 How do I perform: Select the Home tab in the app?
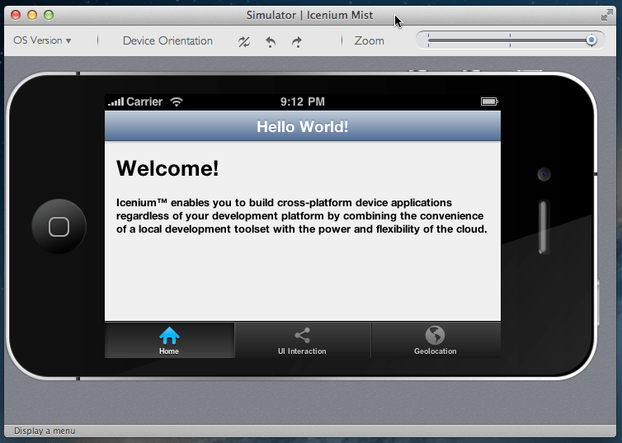pyautogui.click(x=169, y=340)
